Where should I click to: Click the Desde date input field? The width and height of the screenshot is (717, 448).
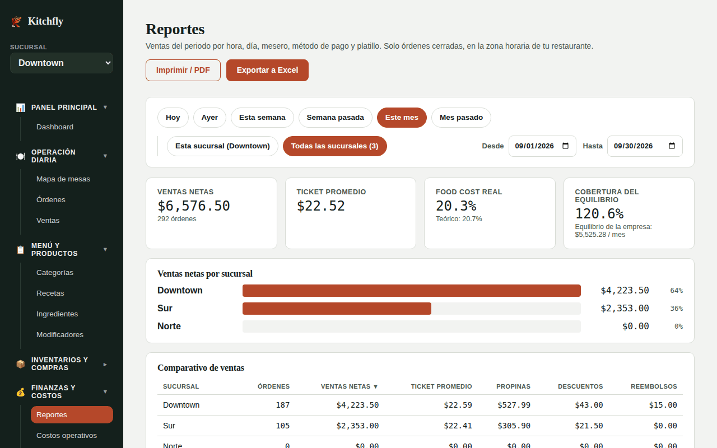(542, 146)
